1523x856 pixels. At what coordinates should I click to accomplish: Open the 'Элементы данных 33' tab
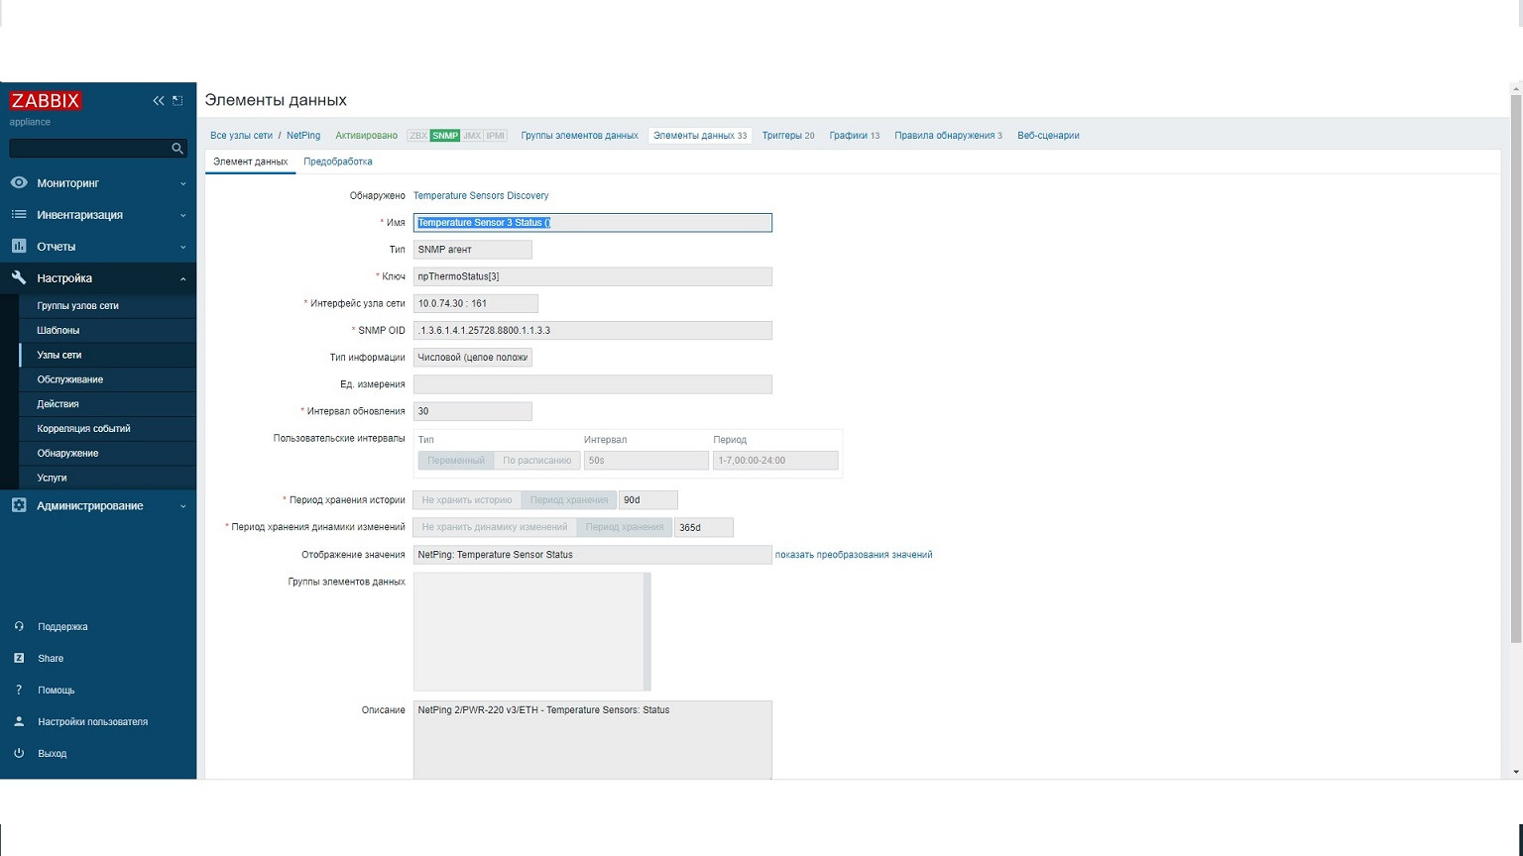pos(700,136)
